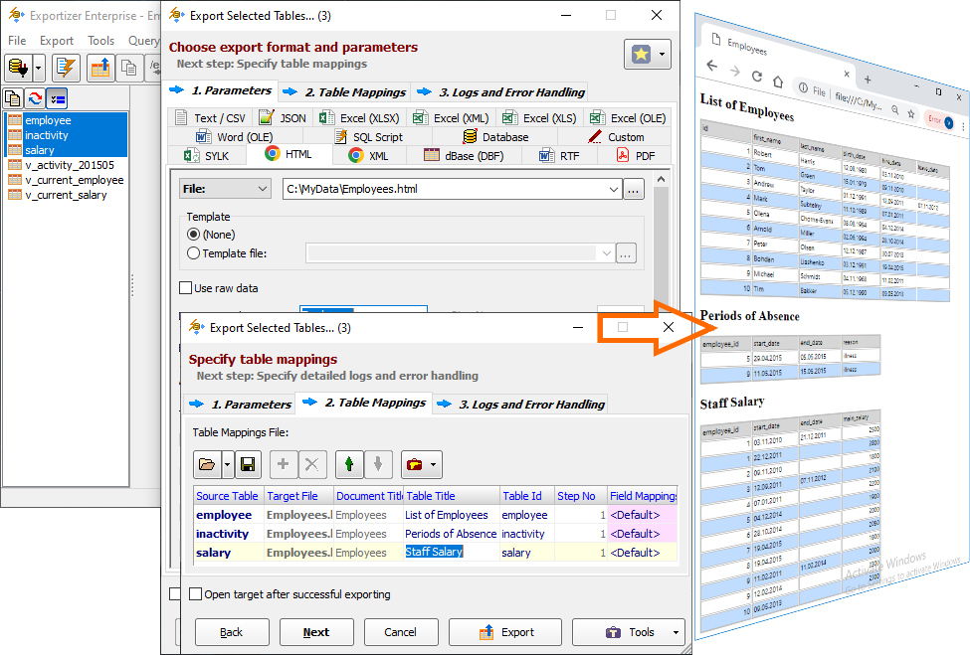
Task: Click the export table toolbar icon with blue arrow
Action: (100, 68)
